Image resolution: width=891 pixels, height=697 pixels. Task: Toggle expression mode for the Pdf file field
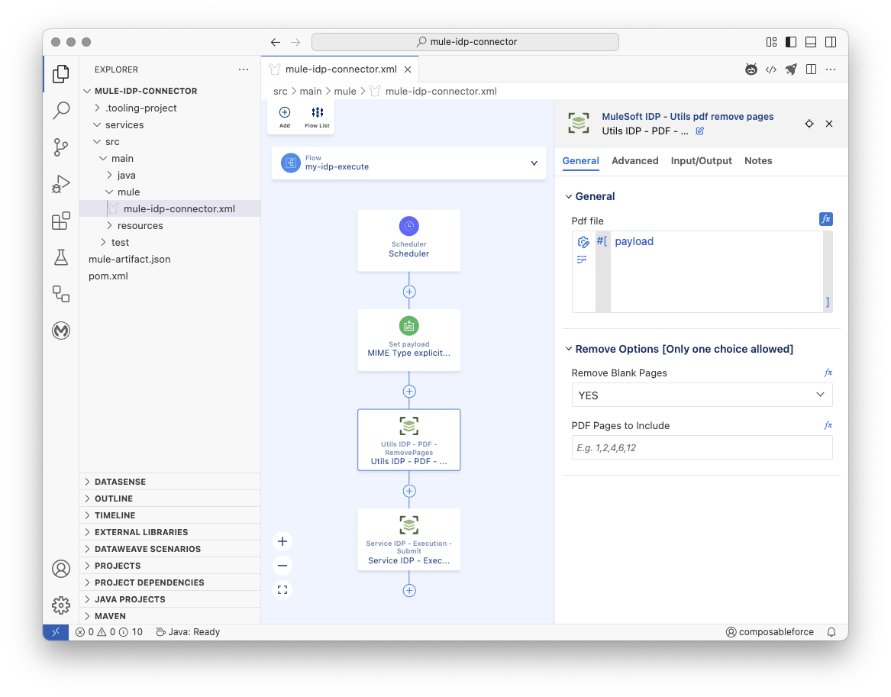click(x=825, y=219)
